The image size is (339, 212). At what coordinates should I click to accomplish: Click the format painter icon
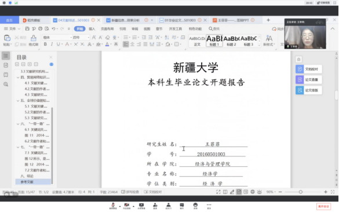click(x=33, y=40)
